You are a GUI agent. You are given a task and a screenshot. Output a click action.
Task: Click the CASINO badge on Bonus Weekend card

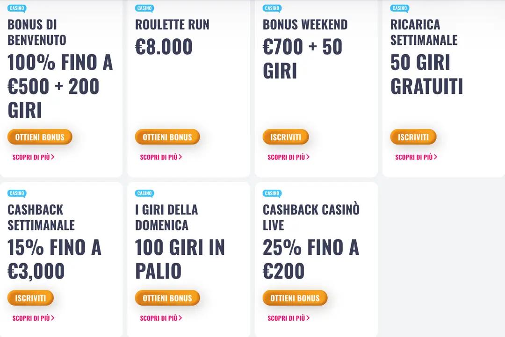272,8
